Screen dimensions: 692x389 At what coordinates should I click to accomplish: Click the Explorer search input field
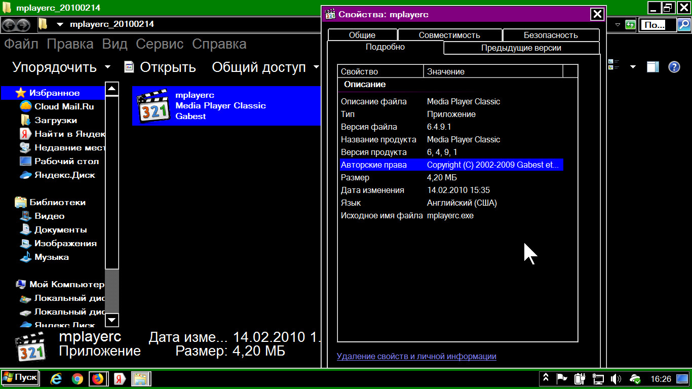tap(658, 24)
